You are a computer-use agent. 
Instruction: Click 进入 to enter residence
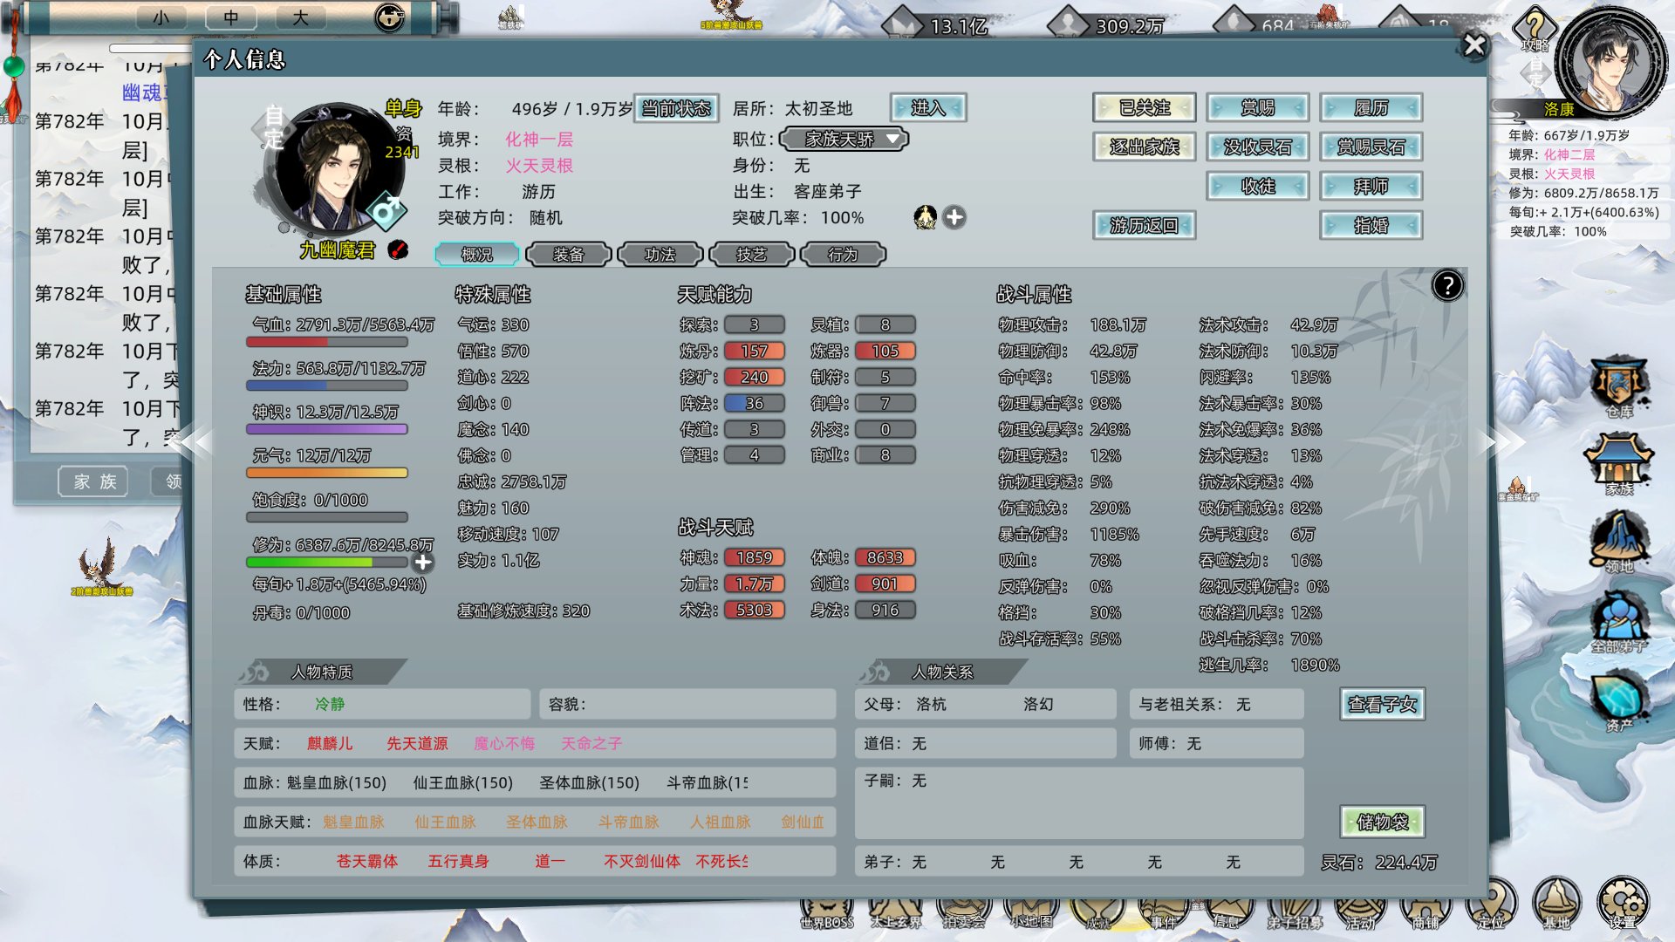928,107
